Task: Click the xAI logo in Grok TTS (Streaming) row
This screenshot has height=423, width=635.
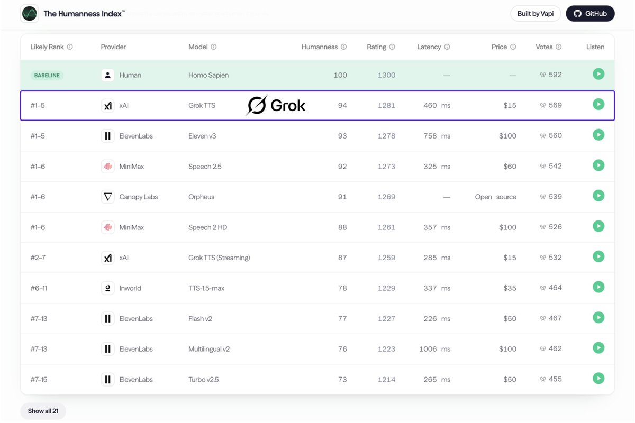Action: 108,258
